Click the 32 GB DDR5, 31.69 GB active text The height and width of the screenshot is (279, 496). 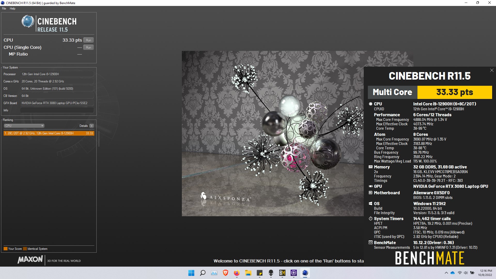pyautogui.click(x=440, y=167)
